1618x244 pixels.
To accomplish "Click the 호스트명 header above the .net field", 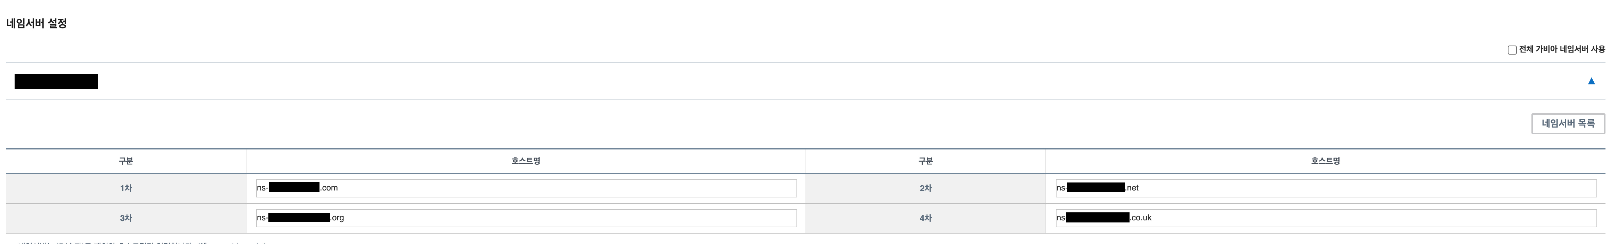I will tap(1325, 161).
